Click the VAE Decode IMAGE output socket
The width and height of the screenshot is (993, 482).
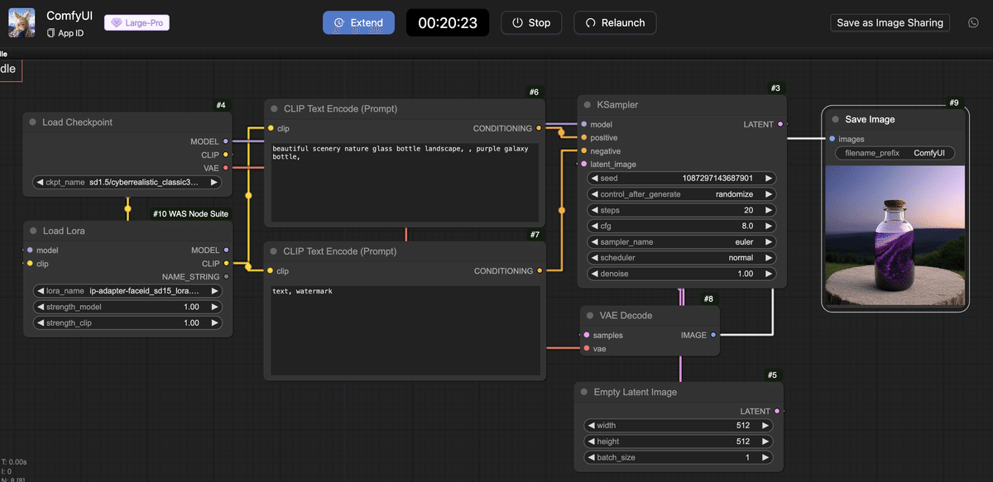pyautogui.click(x=713, y=335)
